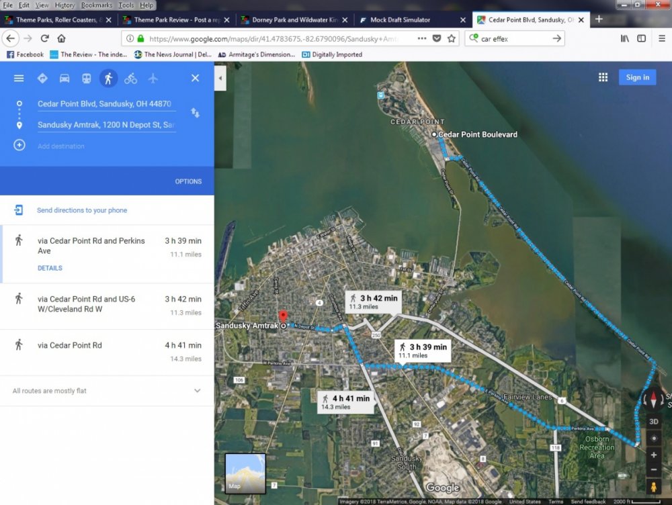Expand the 'All routes are mostly flat' section
Image resolution: width=672 pixels, height=505 pixels.
click(x=197, y=391)
